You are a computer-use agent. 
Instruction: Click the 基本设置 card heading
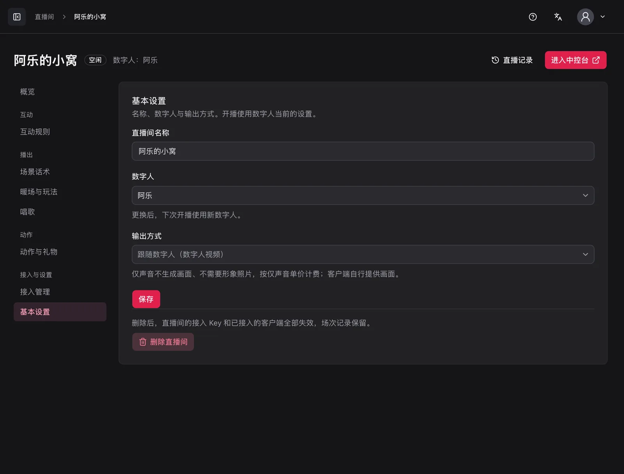[149, 101]
